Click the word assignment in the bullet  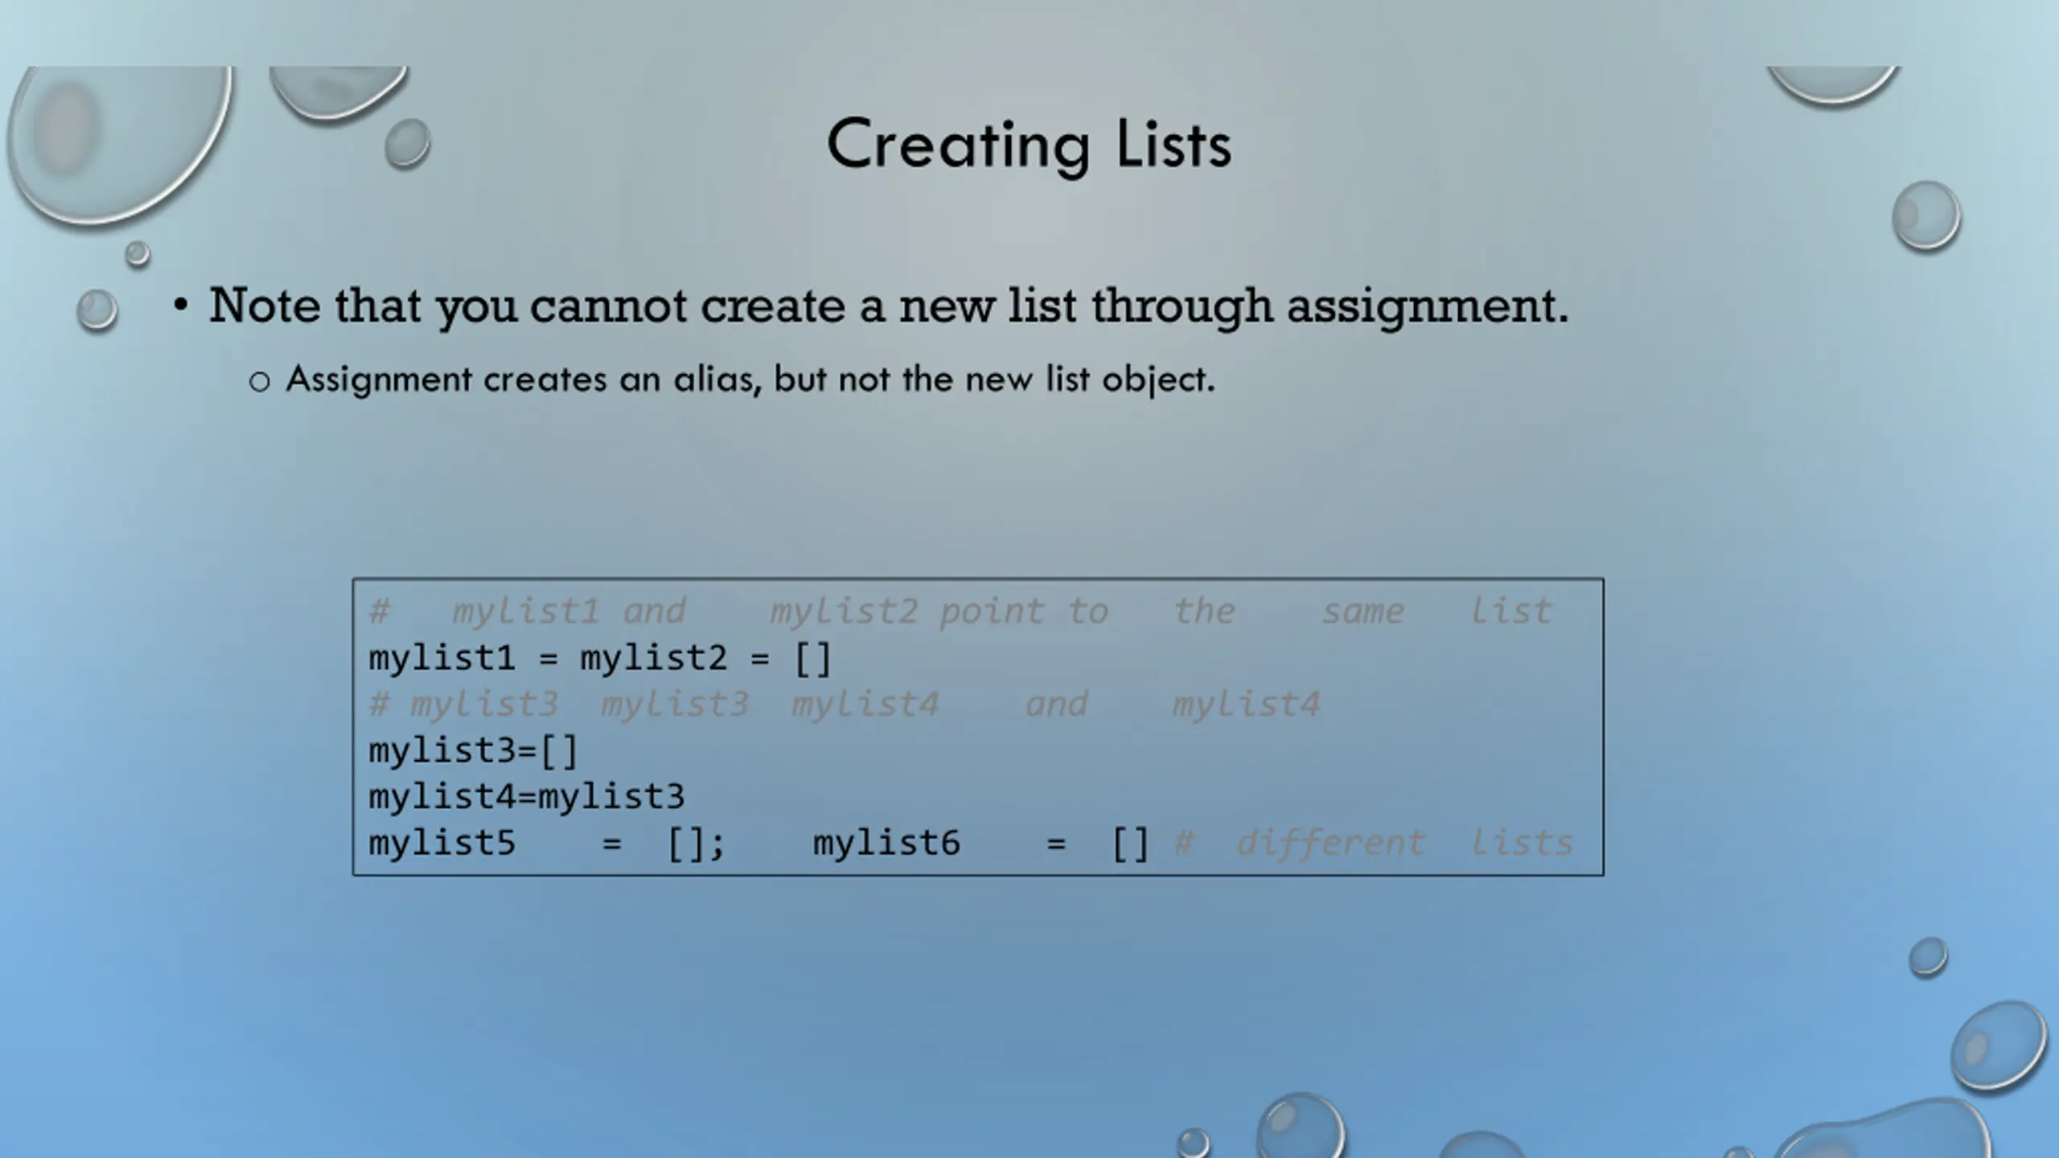(x=1428, y=306)
